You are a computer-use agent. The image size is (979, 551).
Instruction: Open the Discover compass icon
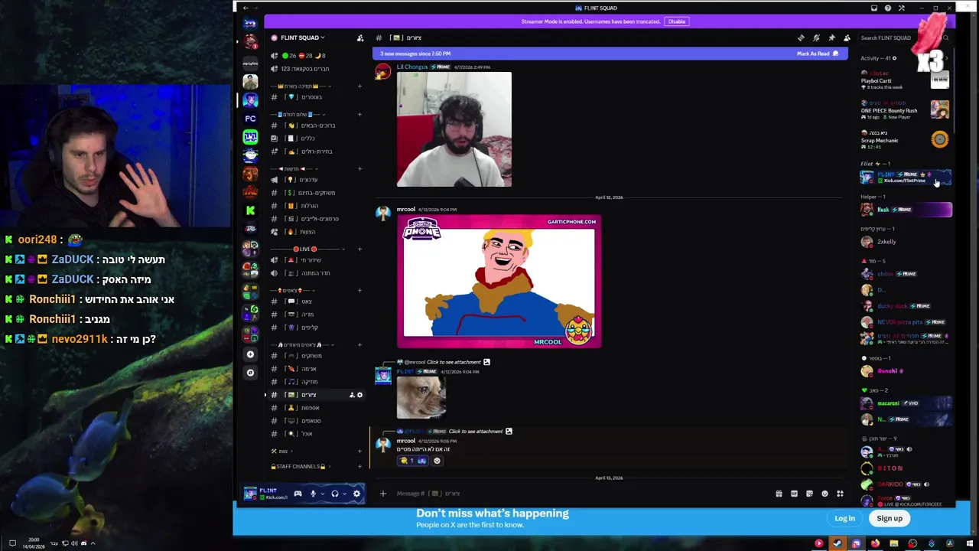tap(250, 373)
